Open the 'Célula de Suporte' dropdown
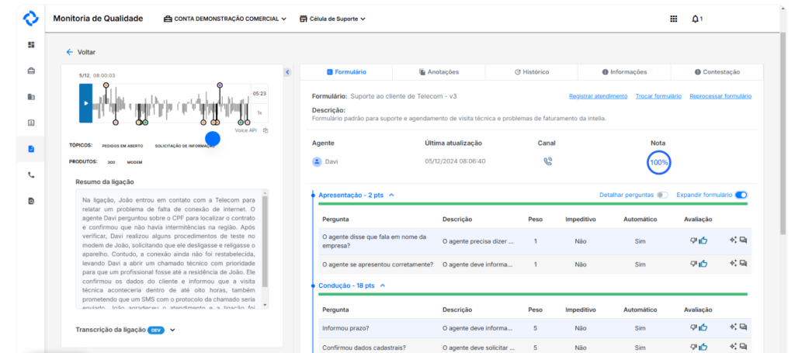This screenshot has height=353, width=795. click(332, 19)
